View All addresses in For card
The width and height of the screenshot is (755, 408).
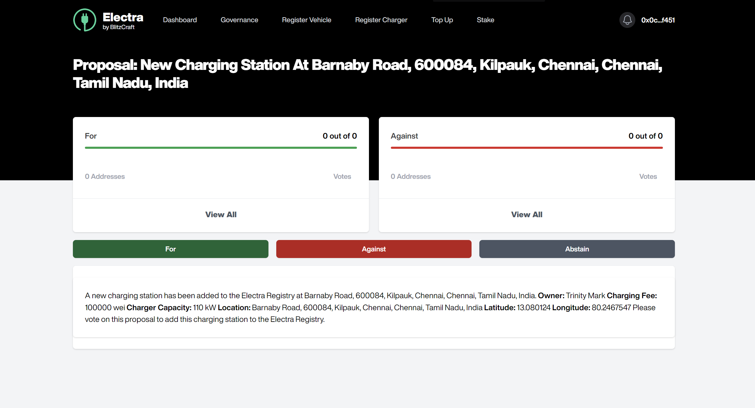(221, 214)
